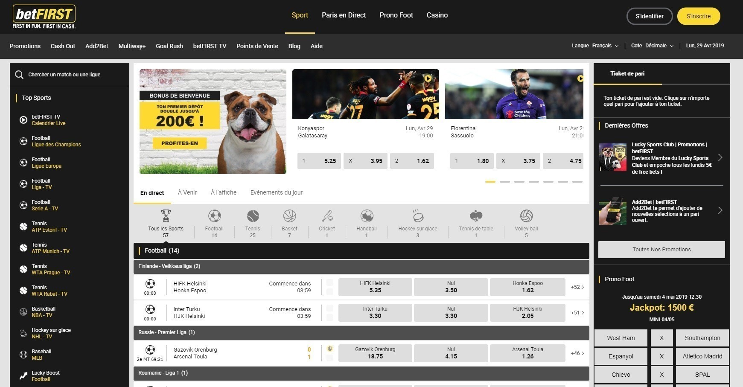This screenshot has width=743, height=387.
Task: Bet on Nul 4.15 Gazovik match
Action: (x=451, y=353)
